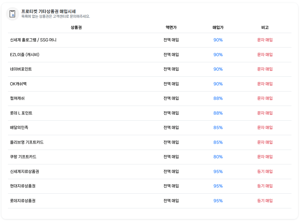The image size is (303, 224).
Task: Click 올리브영 기프트카드 entry
Action: click(x=27, y=142)
